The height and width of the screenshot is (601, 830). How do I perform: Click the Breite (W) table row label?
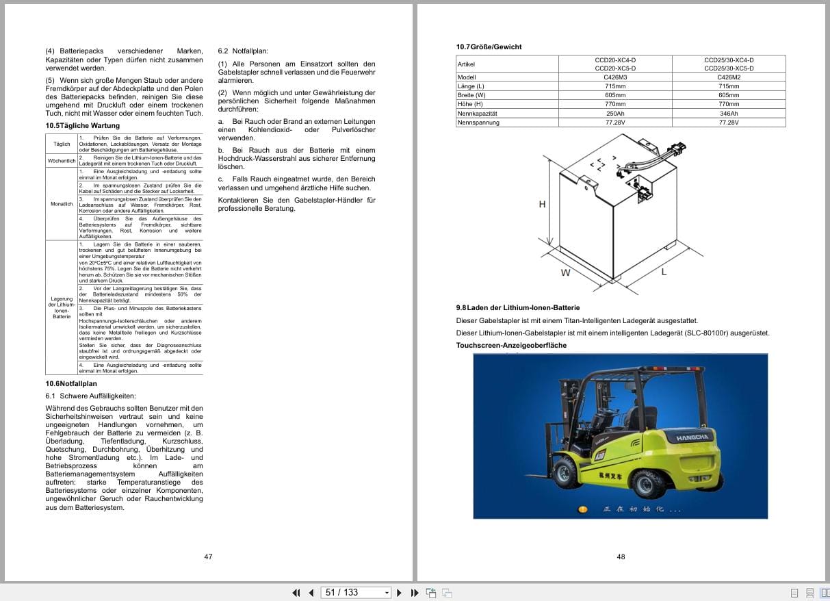coord(507,95)
